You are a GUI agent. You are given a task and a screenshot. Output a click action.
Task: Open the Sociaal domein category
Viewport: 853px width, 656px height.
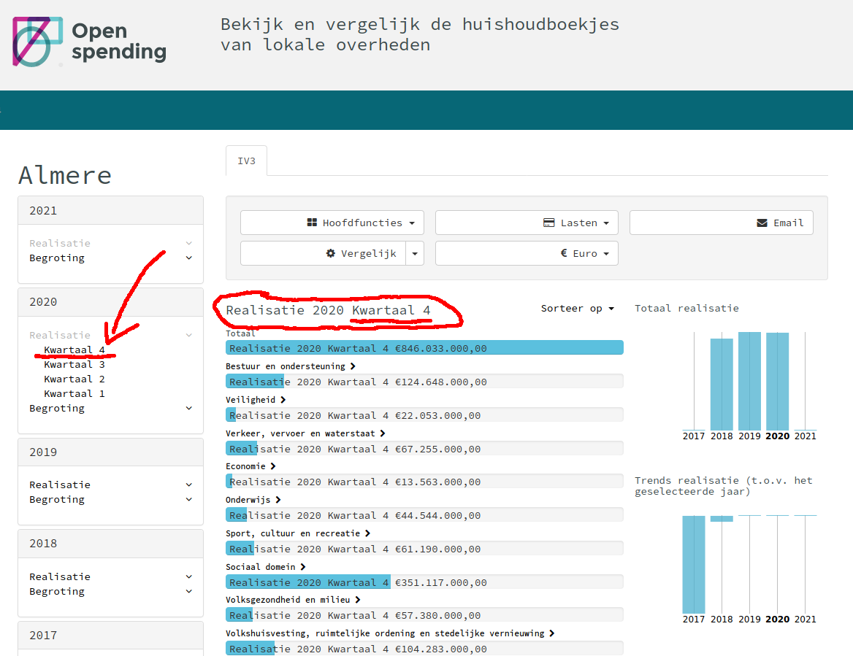[x=266, y=567]
